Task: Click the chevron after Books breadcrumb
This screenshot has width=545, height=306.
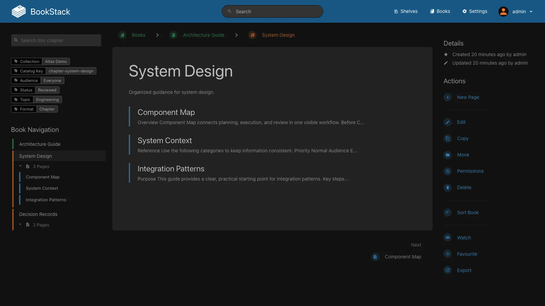Action: click(157, 35)
